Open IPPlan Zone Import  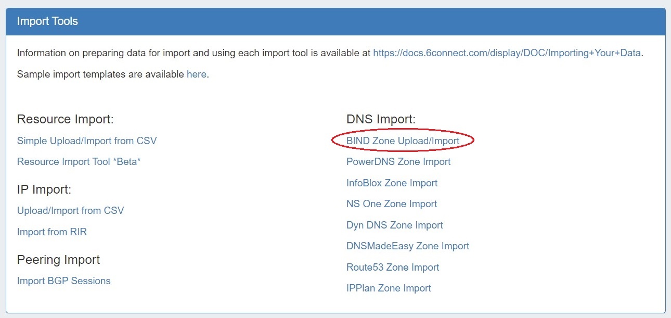389,288
